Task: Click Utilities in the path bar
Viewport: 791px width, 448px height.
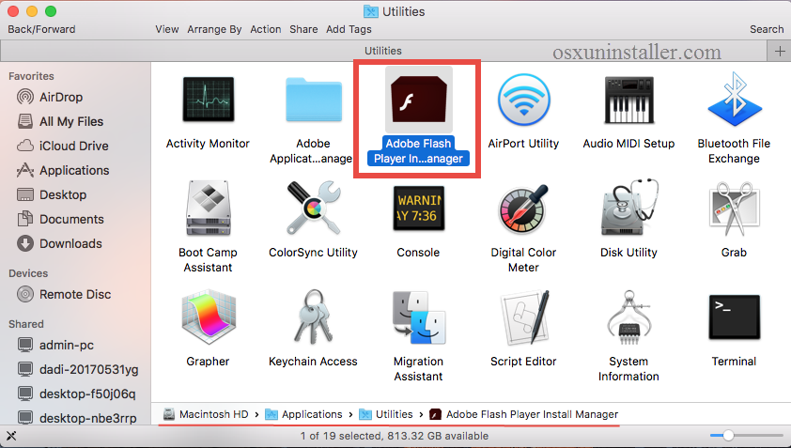Action: click(386, 414)
